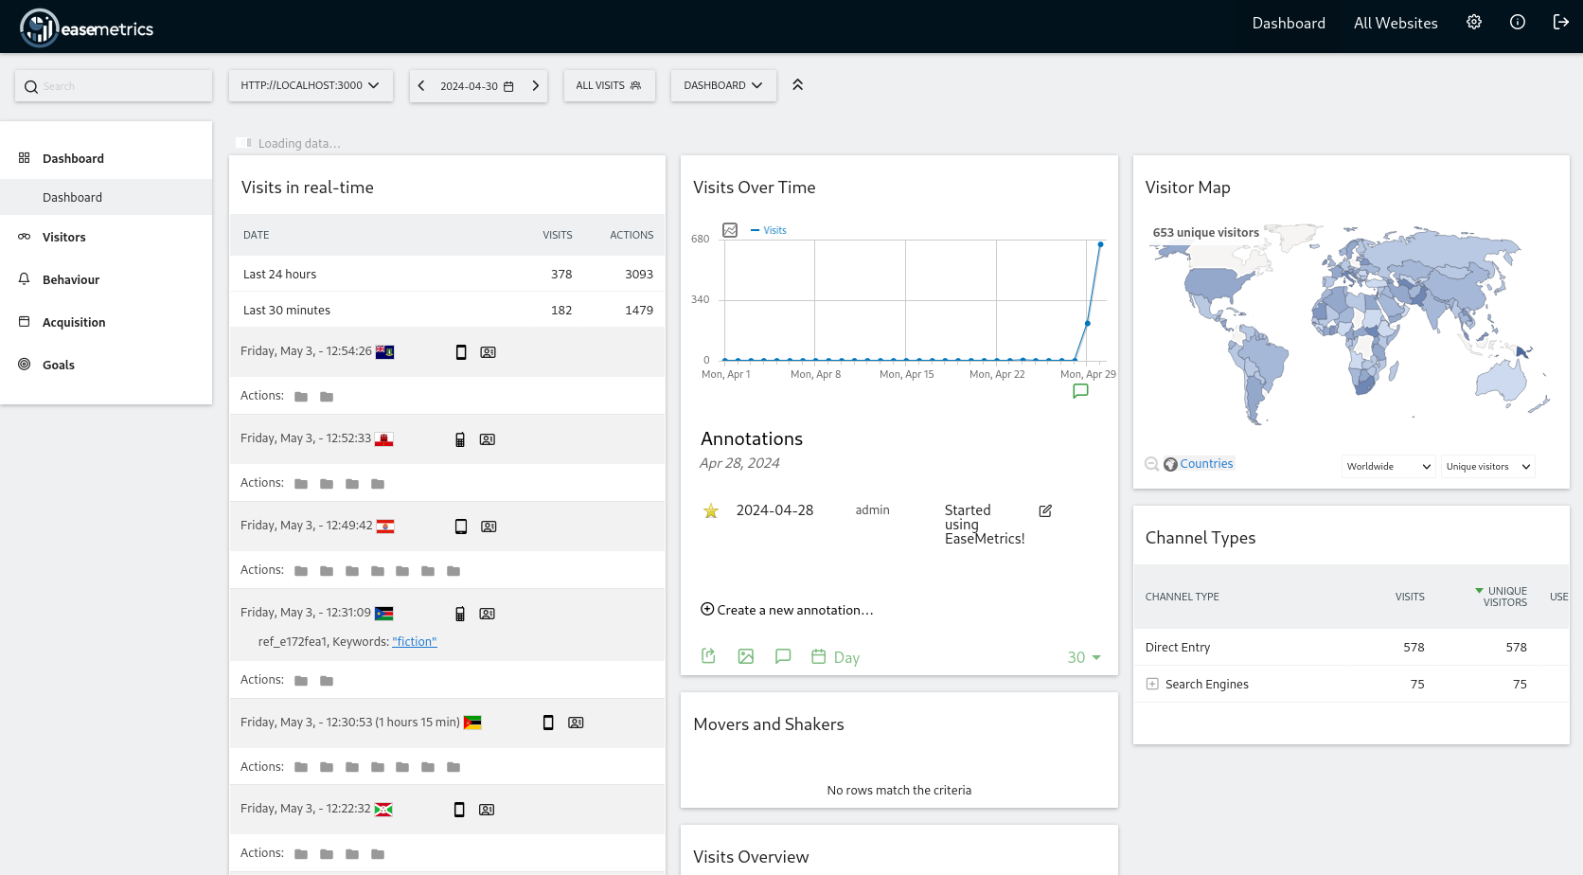Screen dimensions: 1583x875
Task: Click plus icon to create annotation
Action: point(707,609)
